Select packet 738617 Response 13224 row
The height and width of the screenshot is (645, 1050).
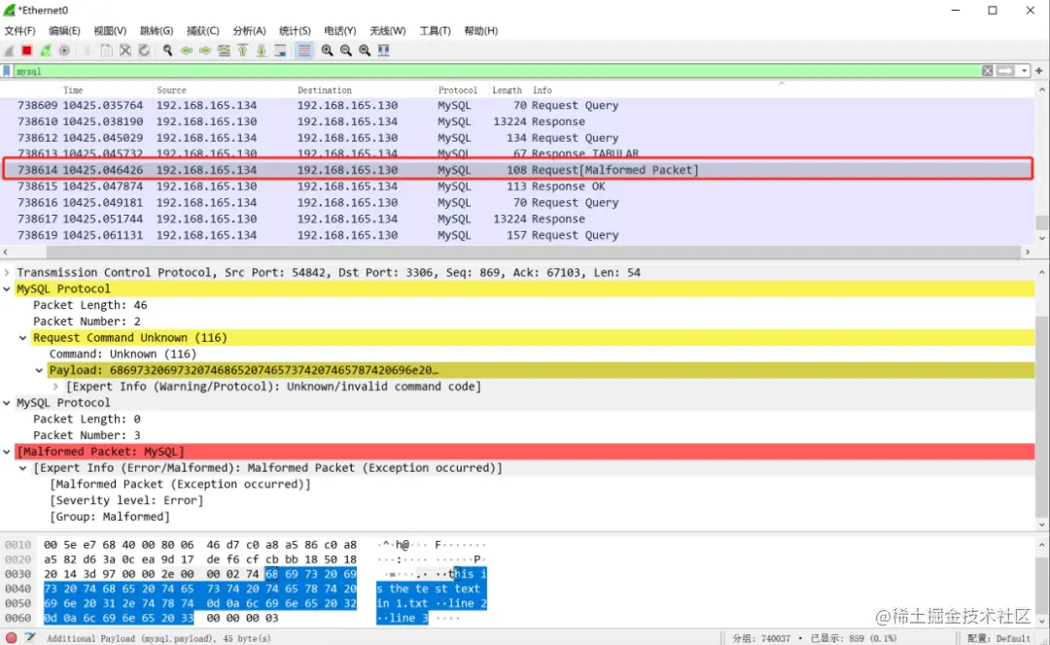[x=517, y=219]
